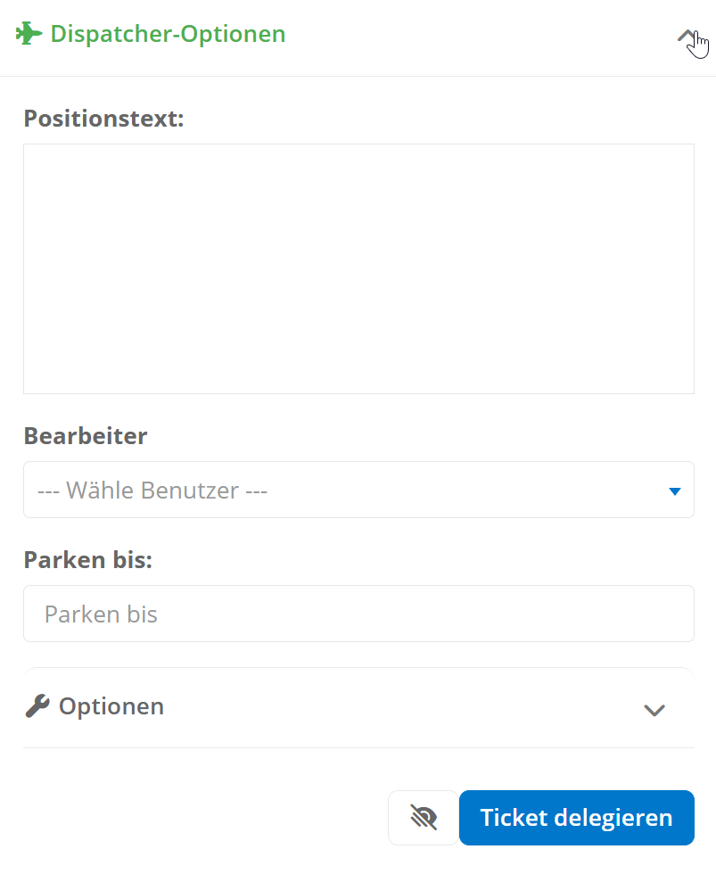Click the green airplane dispatcher icon
Image resolution: width=716 pixels, height=874 pixels.
click(29, 34)
